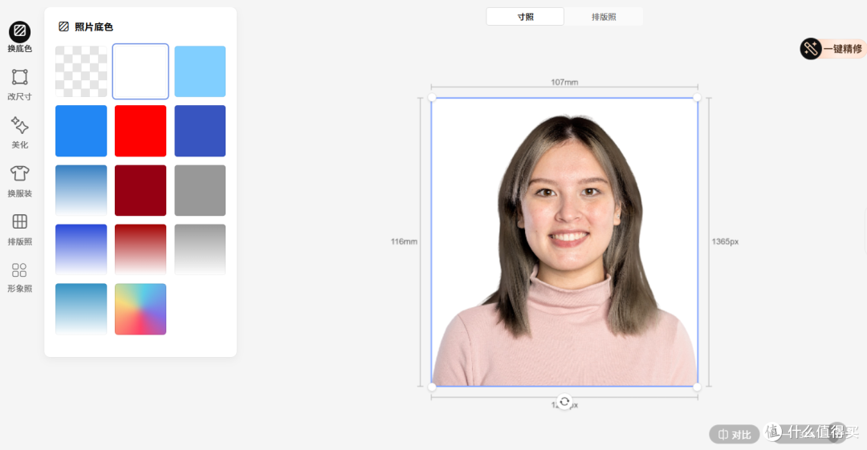Open the 换服装 change clothes tool
The image size is (867, 450).
click(19, 181)
